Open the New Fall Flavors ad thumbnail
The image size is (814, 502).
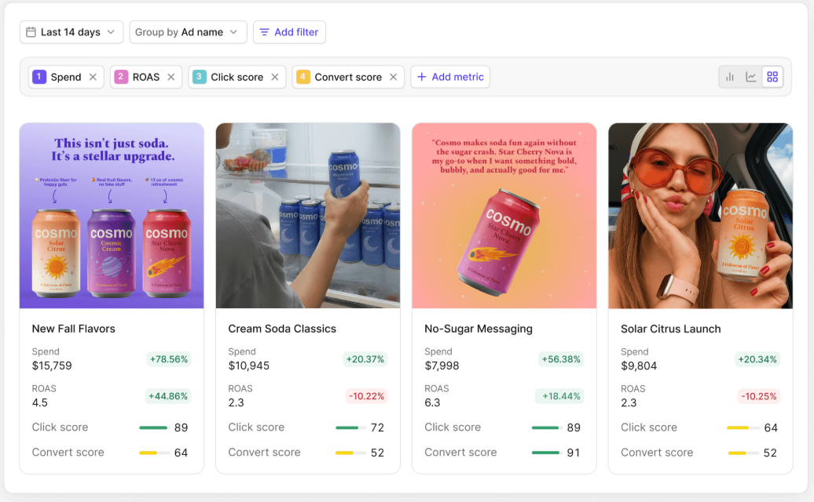[x=112, y=216]
